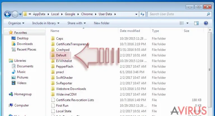The height and width of the screenshot is (116, 215).
Task: Click the scrollbar up arrow in file list
Action: pyautogui.click(x=210, y=30)
